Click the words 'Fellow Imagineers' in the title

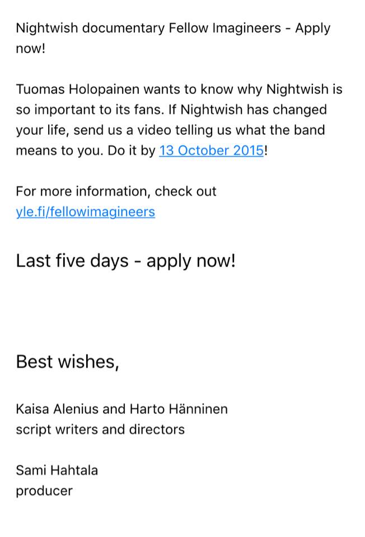point(225,28)
